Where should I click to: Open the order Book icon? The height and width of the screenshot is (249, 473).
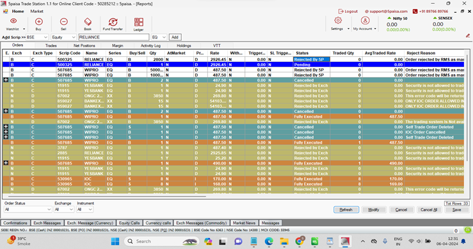88,22
